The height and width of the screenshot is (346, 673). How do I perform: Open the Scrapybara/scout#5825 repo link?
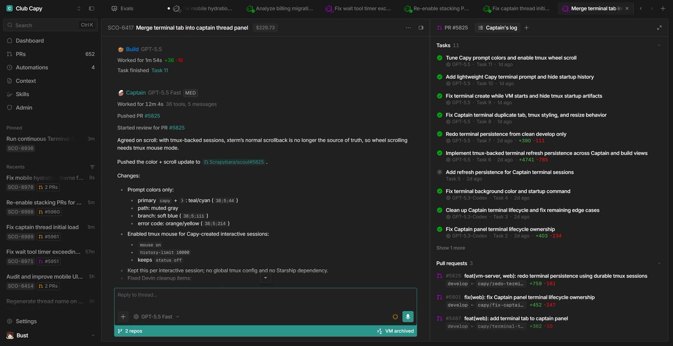(x=233, y=162)
